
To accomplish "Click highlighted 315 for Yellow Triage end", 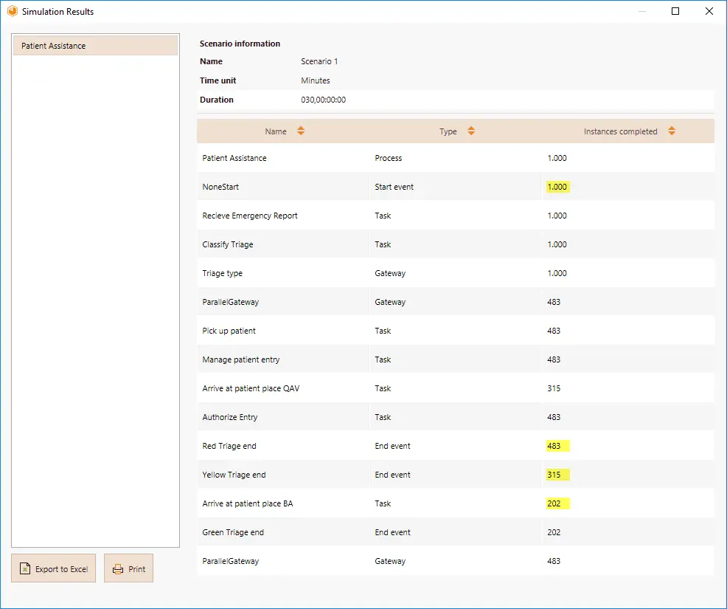I will tap(557, 475).
